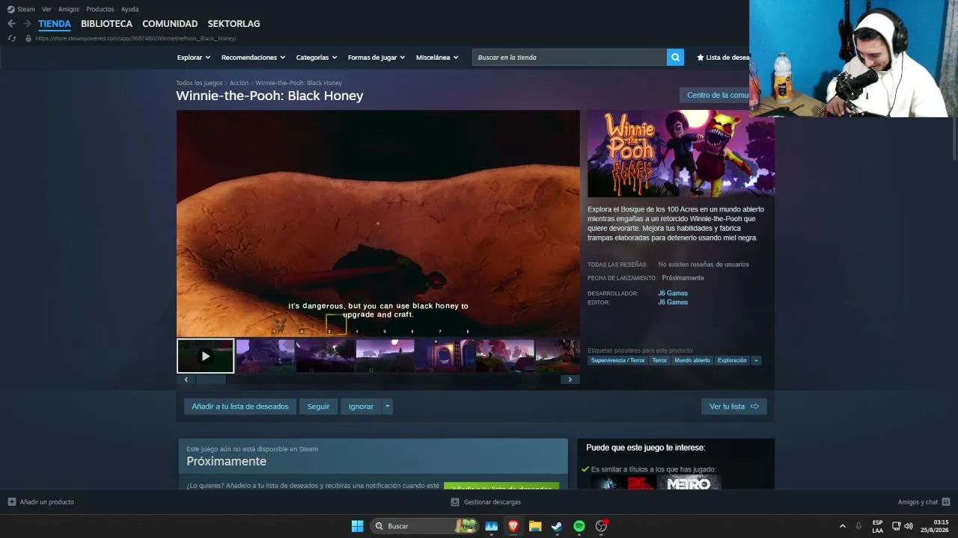Click the network icon in the system tray
The image size is (958, 538).
point(896,526)
